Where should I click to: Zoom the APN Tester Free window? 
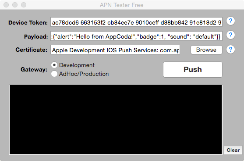(24, 5)
